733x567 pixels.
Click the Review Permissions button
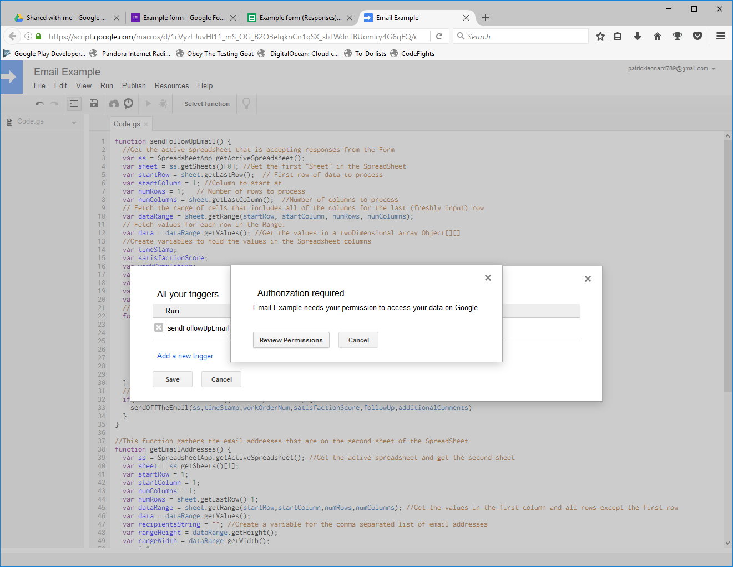pyautogui.click(x=291, y=340)
